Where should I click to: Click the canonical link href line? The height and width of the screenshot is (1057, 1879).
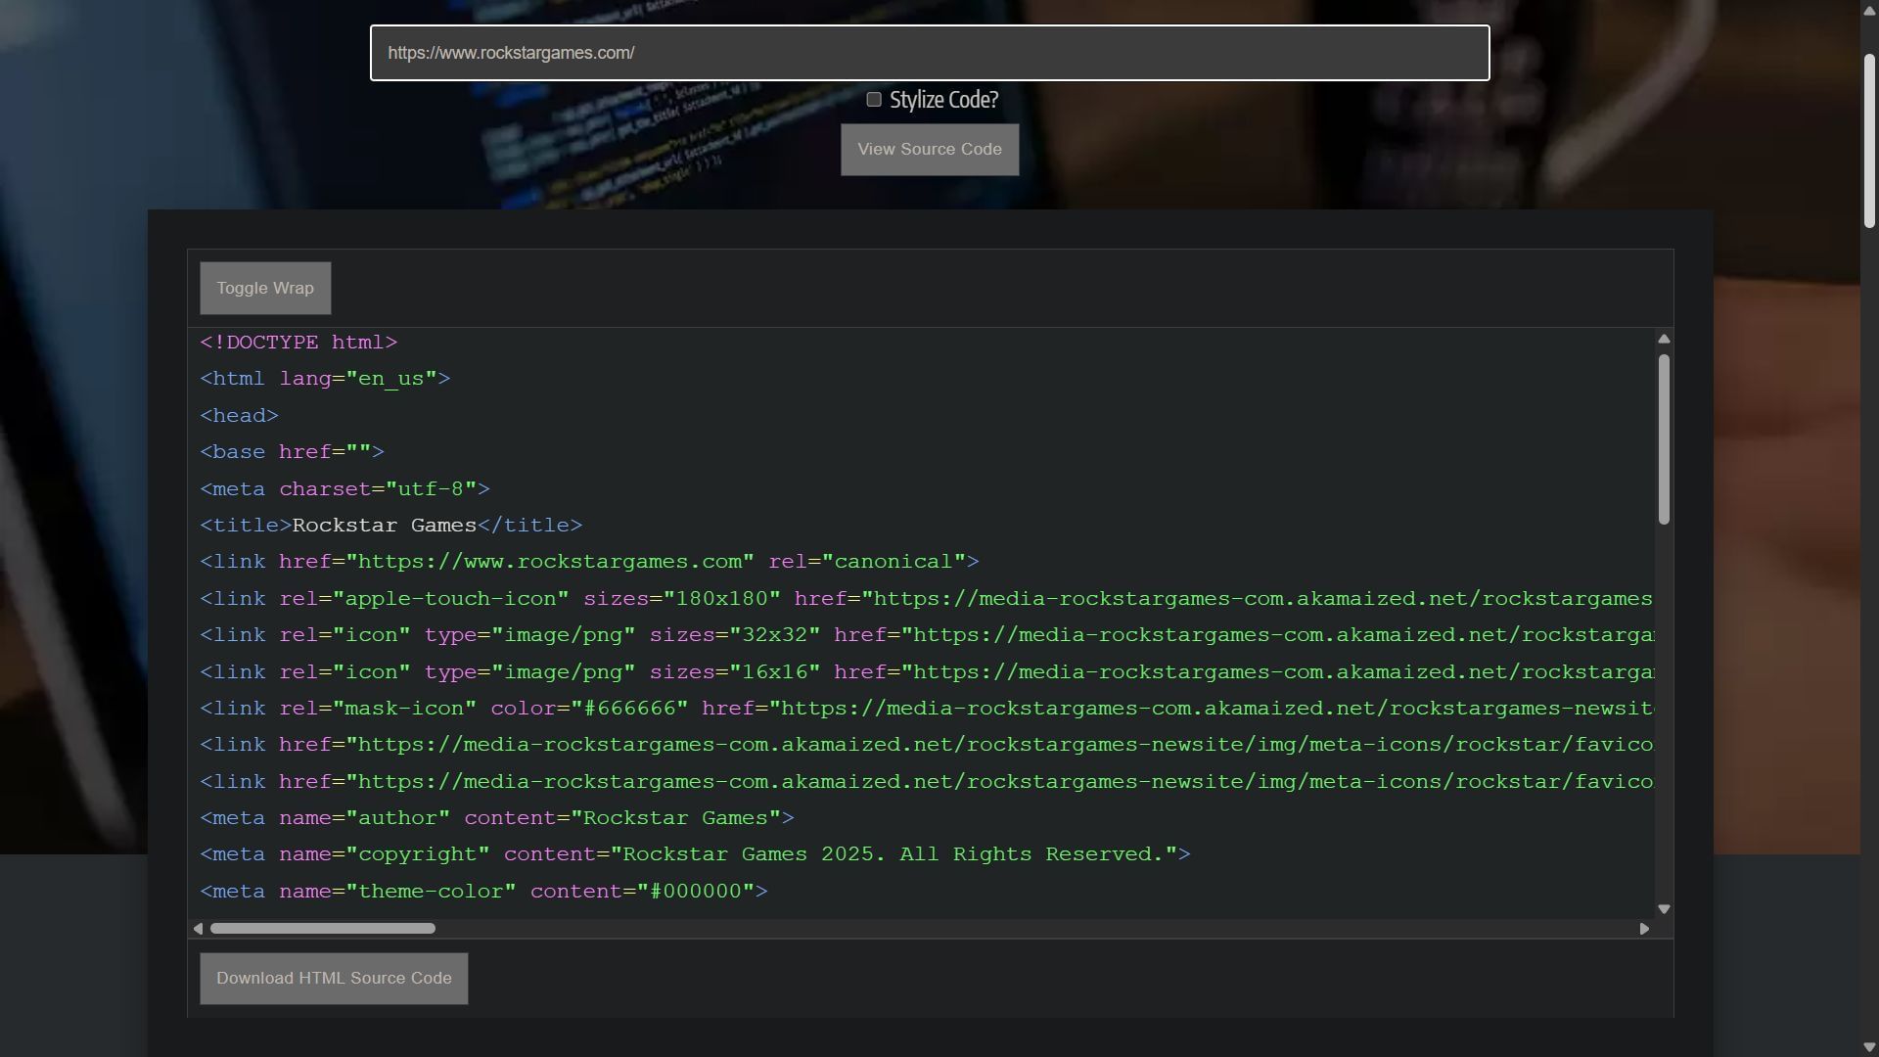[x=589, y=562]
